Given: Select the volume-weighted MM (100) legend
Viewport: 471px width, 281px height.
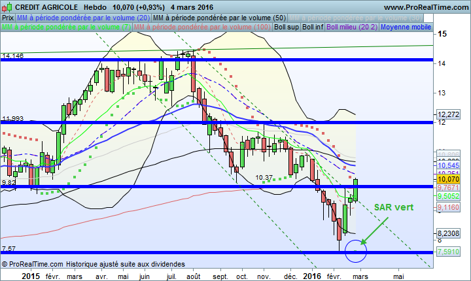Looking at the screenshot, I should click(202, 27).
